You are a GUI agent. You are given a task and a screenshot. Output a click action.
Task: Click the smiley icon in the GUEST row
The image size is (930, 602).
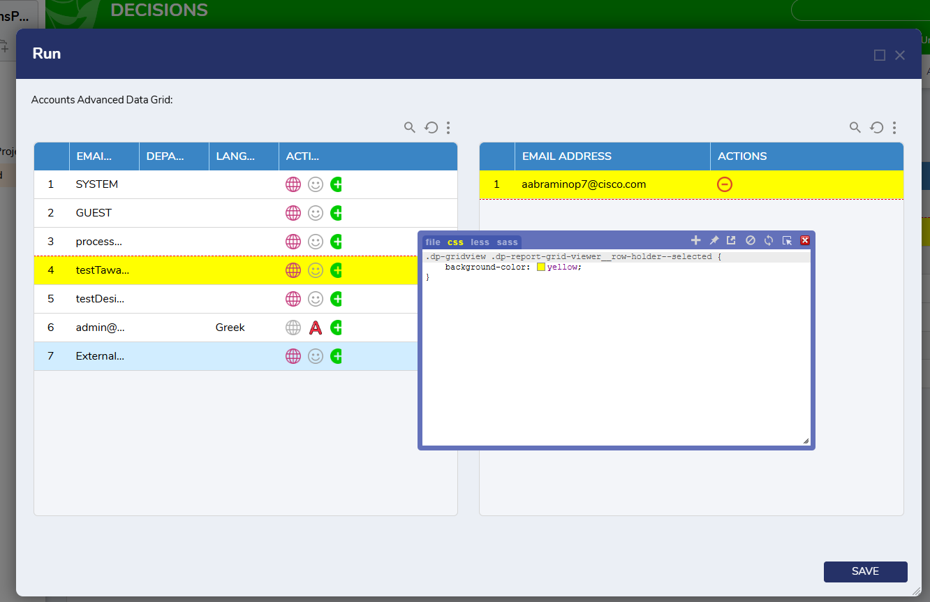point(316,213)
